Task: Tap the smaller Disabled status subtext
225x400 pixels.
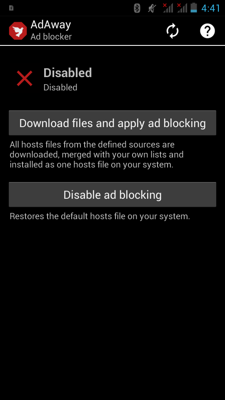Action: (60, 87)
